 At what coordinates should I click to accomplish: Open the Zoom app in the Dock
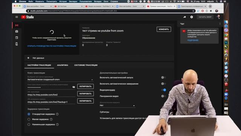226,94
